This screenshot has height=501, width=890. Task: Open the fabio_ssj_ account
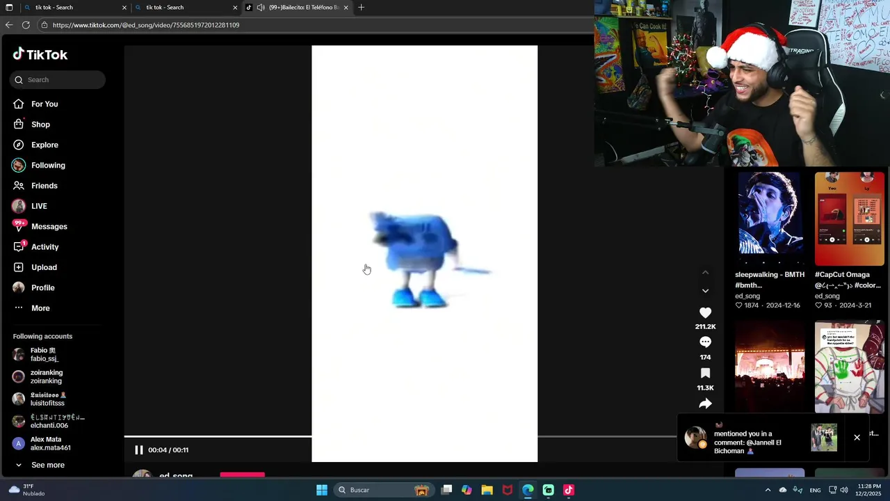pyautogui.click(x=44, y=355)
